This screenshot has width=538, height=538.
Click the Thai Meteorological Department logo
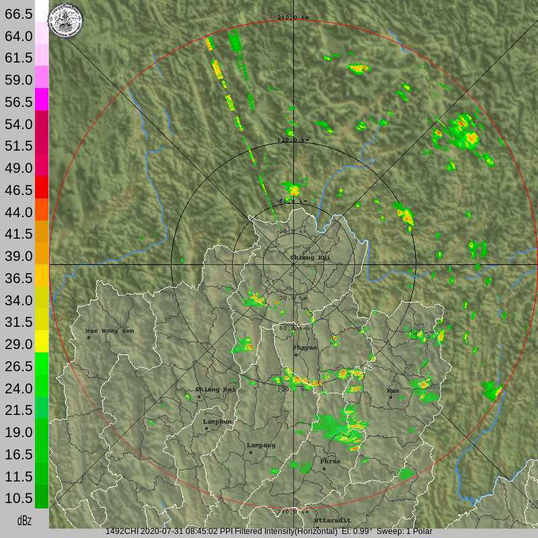click(67, 21)
